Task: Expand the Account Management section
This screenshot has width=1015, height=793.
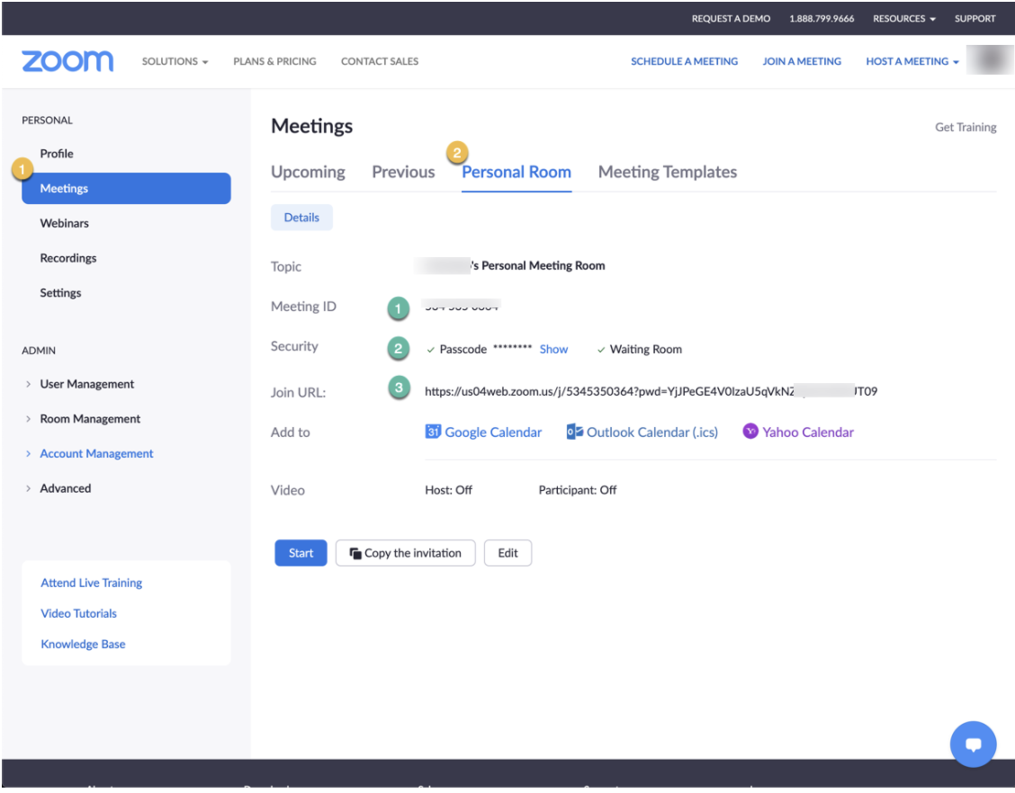Action: point(95,454)
